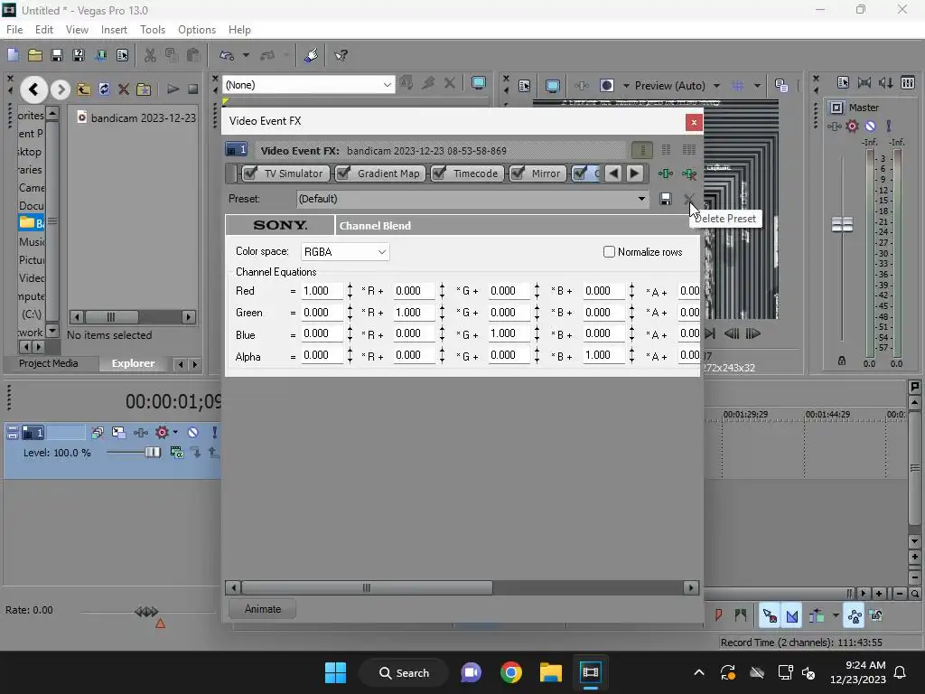This screenshot has height=694, width=925.
Task: Open the File menu
Action: [14, 30]
